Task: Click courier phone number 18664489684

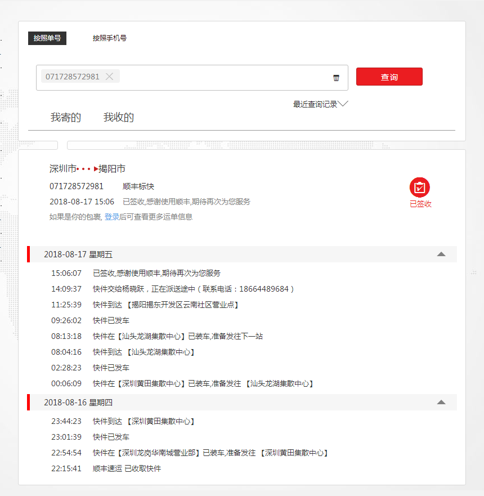Action: click(263, 289)
